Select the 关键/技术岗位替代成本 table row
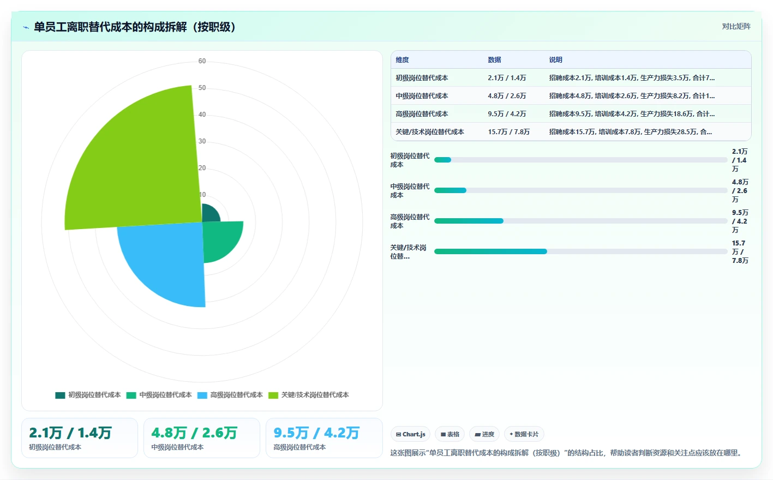Image resolution: width=773 pixels, height=480 pixels. pos(571,131)
